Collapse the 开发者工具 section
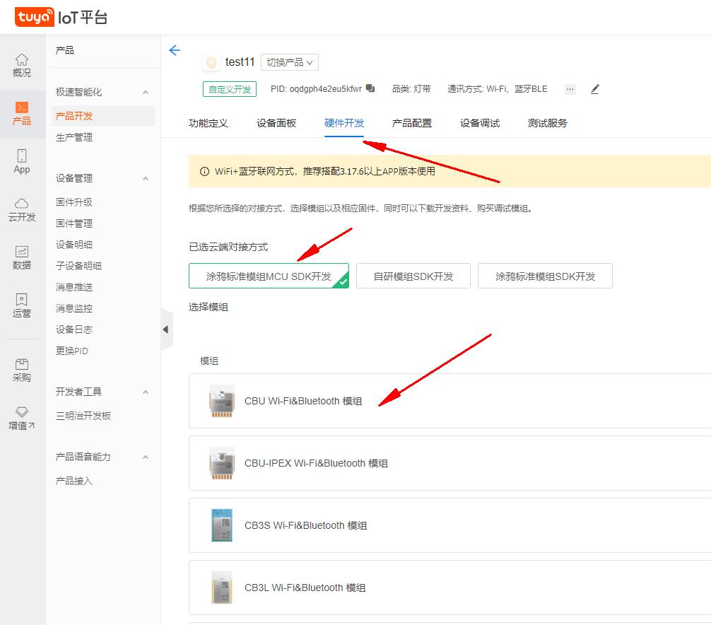 (x=146, y=390)
